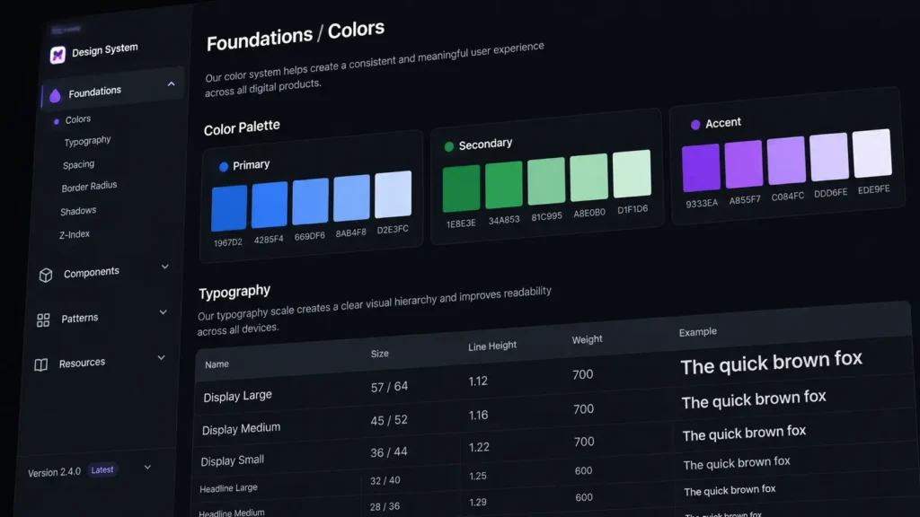Select the 1967D2 primary swatch

[x=229, y=208]
